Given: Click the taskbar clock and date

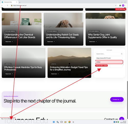Looking at the screenshot, I should (123, 122).
